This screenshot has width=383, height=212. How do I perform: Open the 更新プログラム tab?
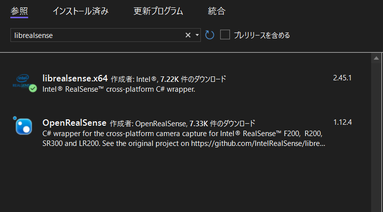coord(158,11)
